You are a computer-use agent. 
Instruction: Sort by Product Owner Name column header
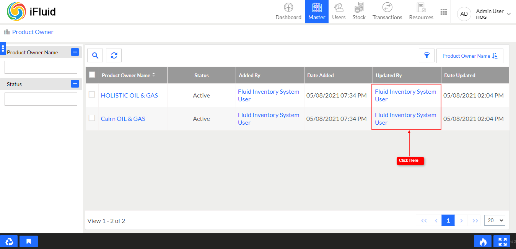coord(133,75)
